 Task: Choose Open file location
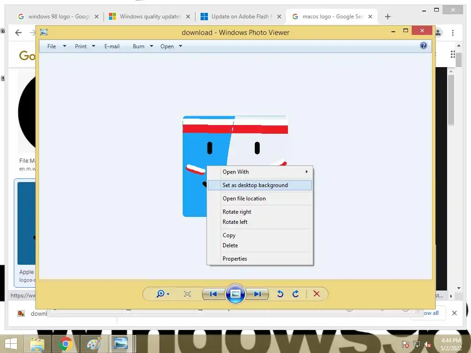(260, 199)
